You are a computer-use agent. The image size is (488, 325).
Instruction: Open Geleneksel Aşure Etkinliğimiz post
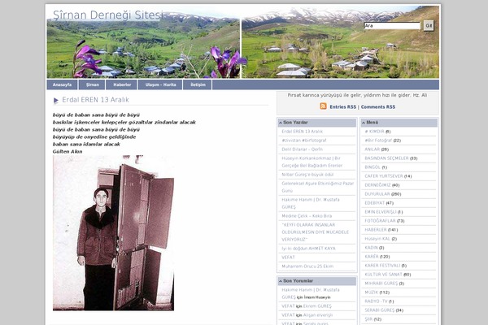click(x=317, y=187)
